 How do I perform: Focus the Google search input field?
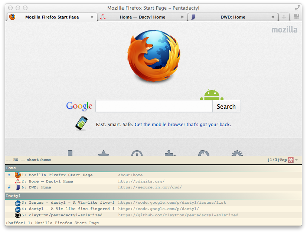[154, 106]
